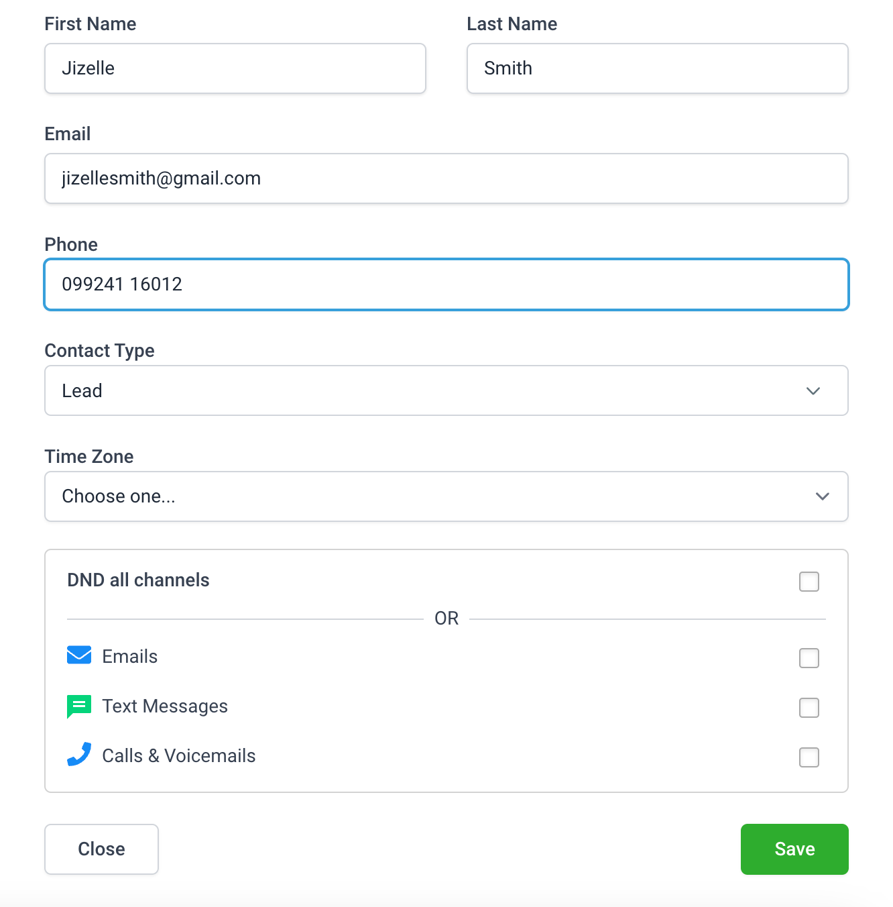Click the Phone number field
This screenshot has height=907, width=893.
pos(446,284)
